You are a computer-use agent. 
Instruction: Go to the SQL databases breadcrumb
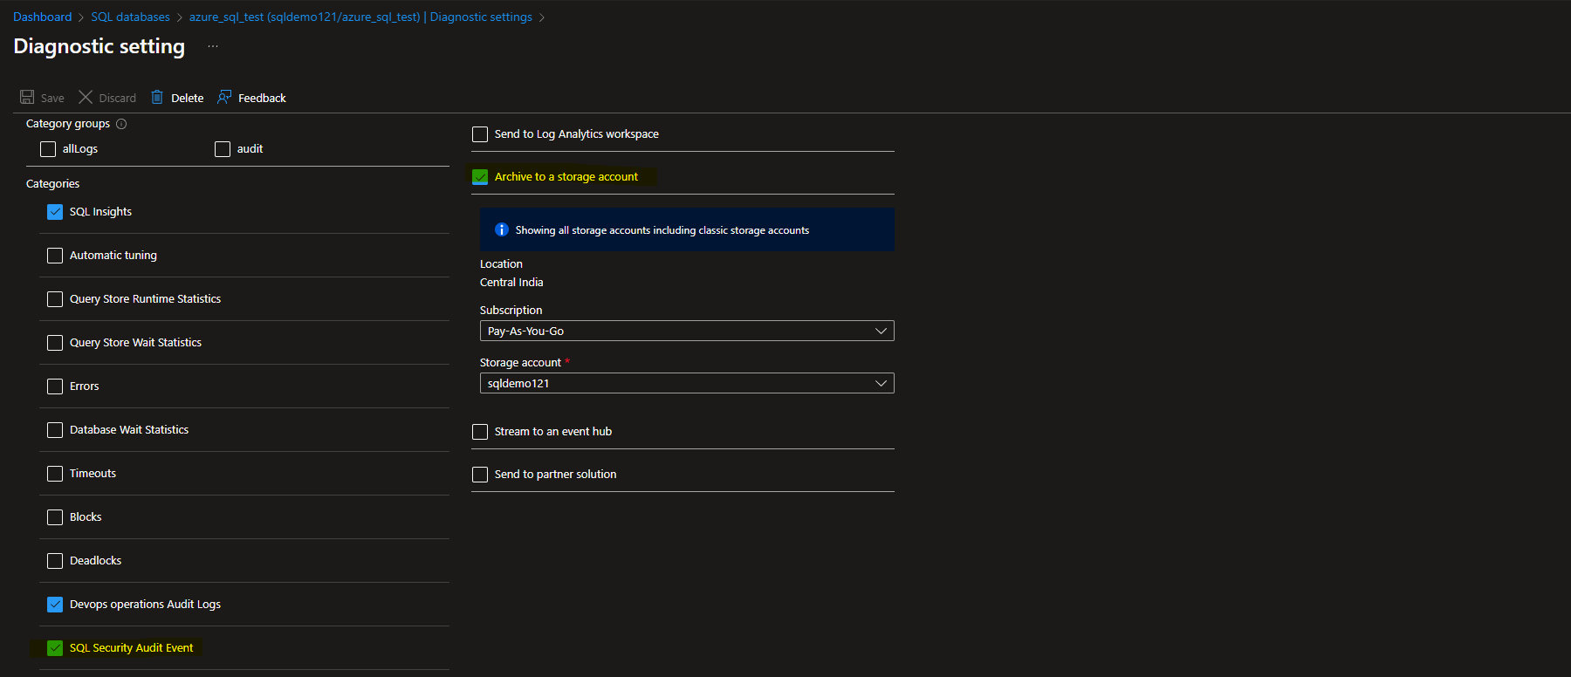[x=130, y=17]
